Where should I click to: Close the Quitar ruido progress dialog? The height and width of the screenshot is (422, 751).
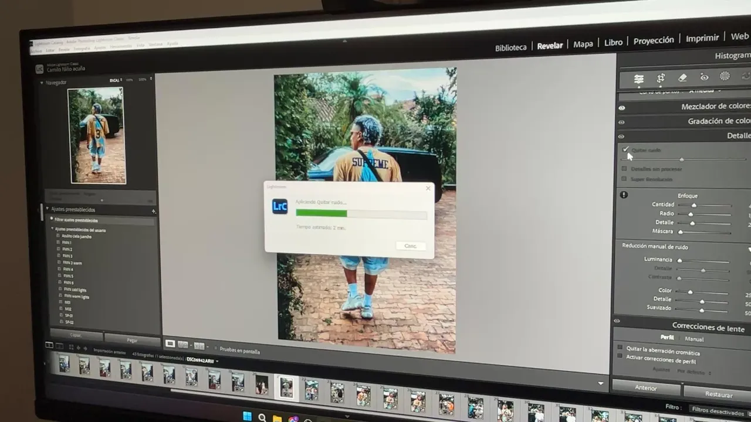click(x=428, y=188)
